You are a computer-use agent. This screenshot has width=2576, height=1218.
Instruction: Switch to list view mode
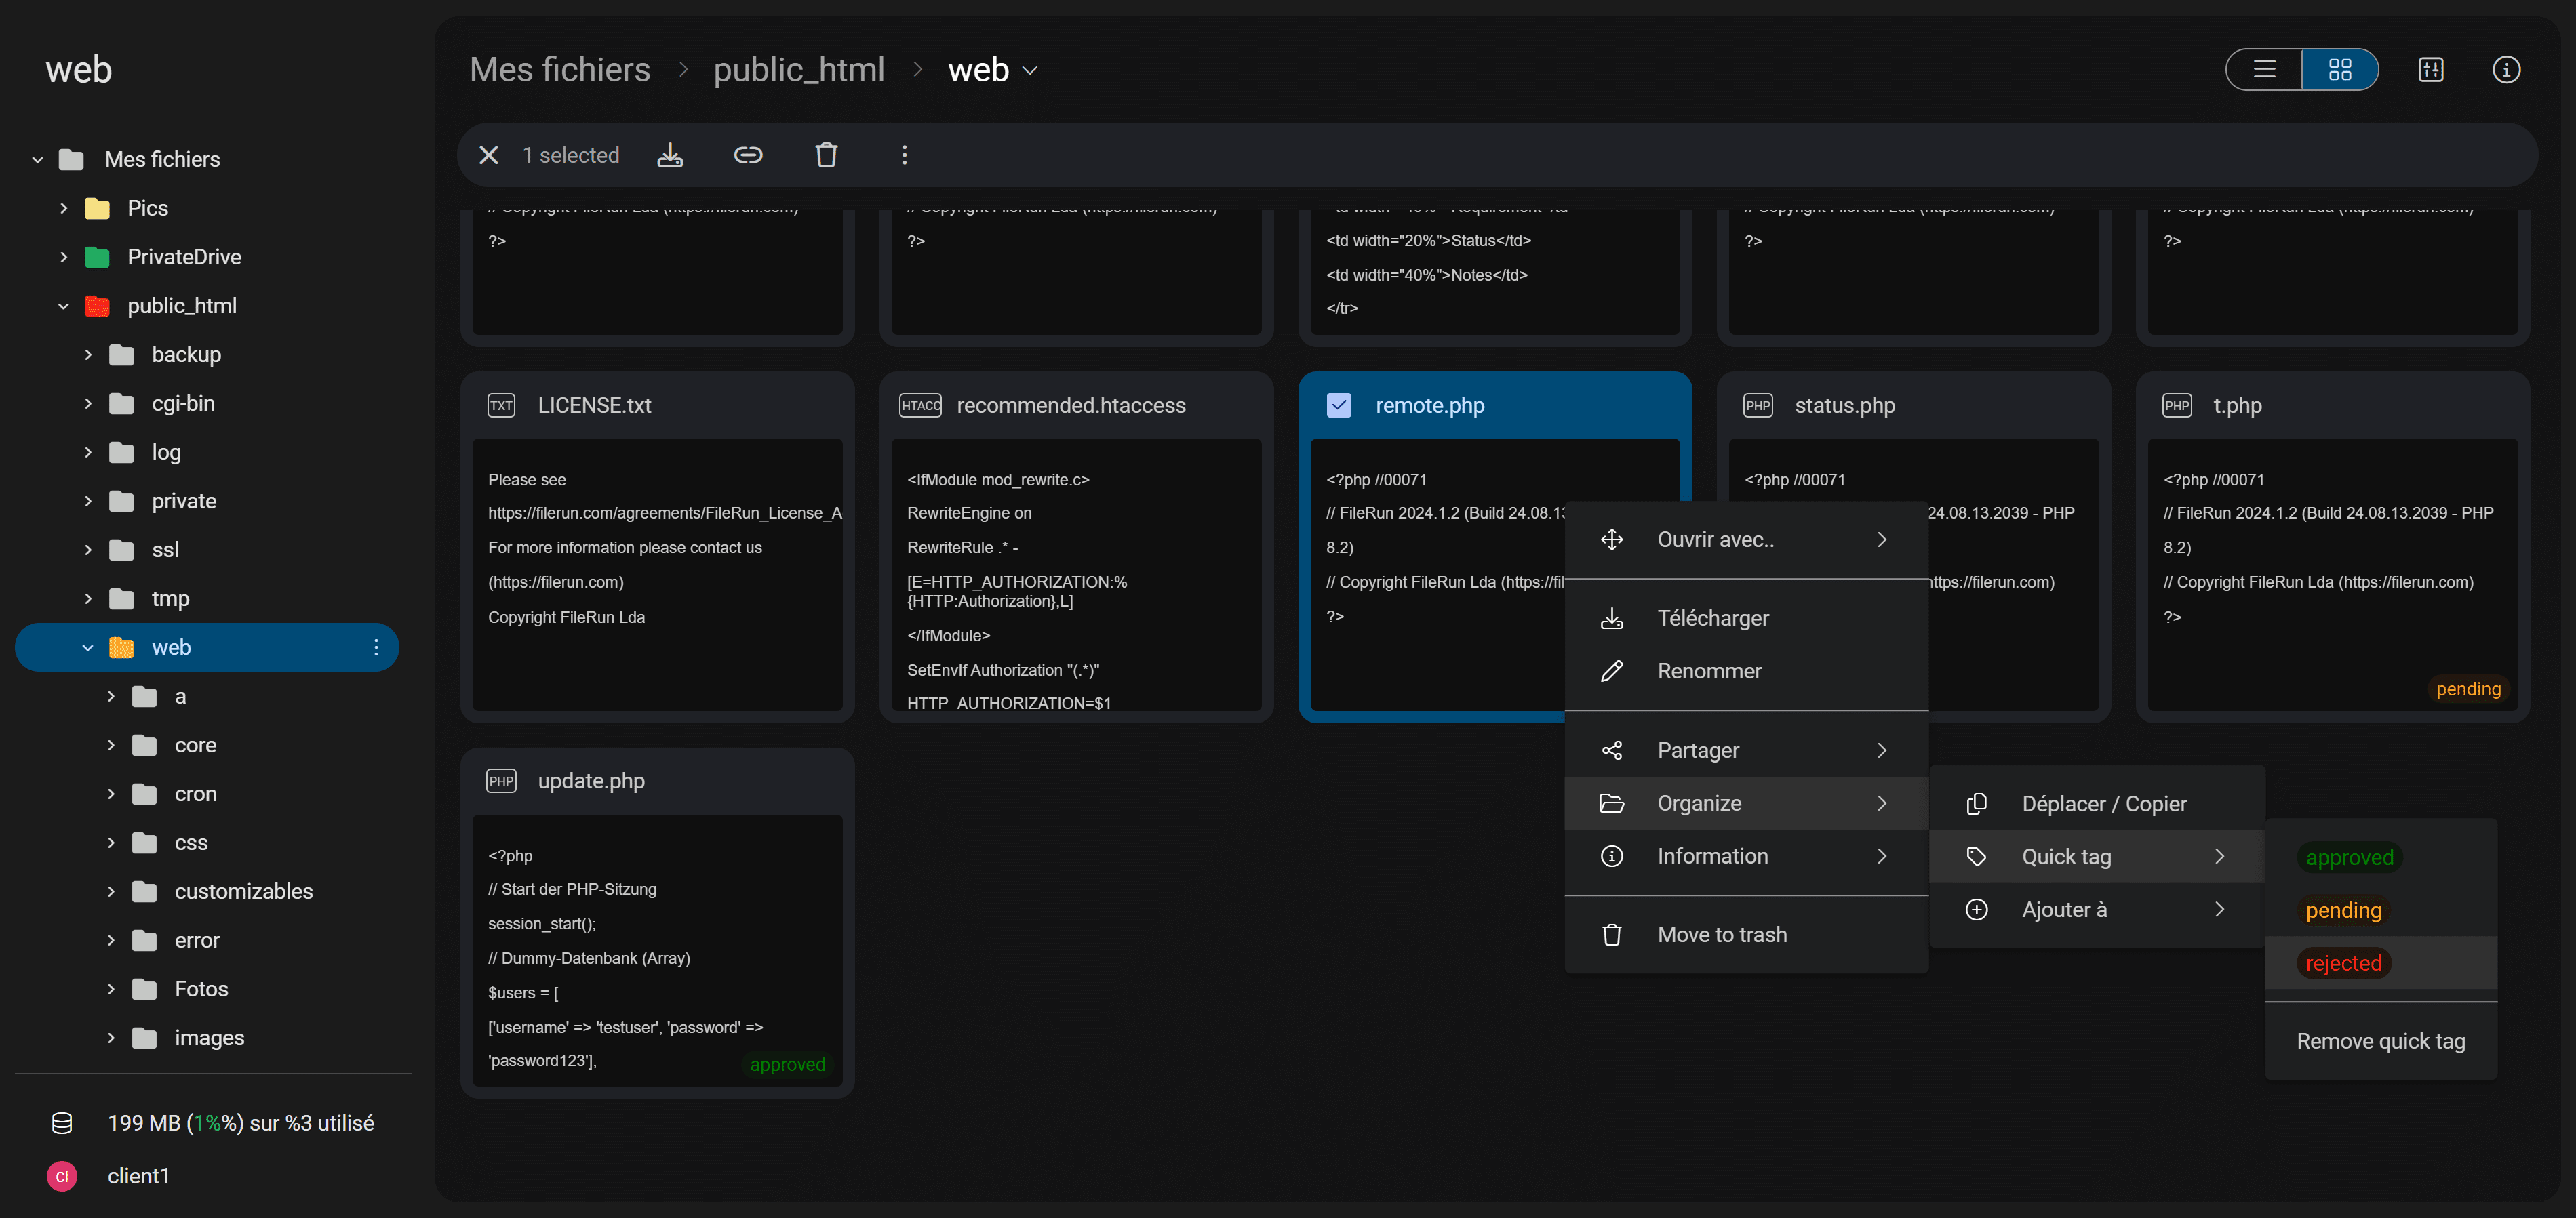point(2264,70)
